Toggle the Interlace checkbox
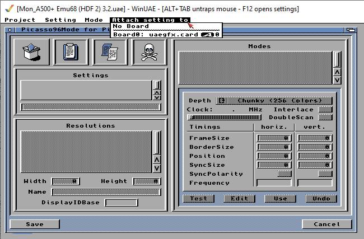The width and height of the screenshot is (364, 239). click(x=325, y=109)
